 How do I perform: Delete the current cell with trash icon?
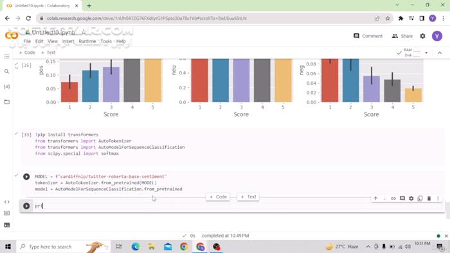point(429,198)
